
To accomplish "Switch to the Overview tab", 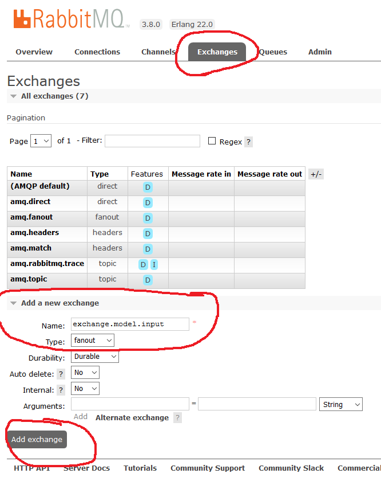I will click(34, 52).
